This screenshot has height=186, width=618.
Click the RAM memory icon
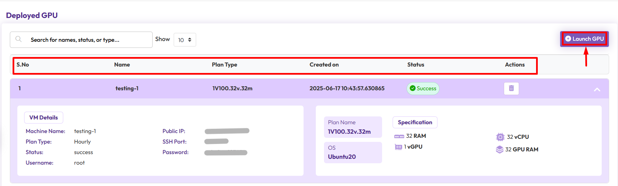pyautogui.click(x=399, y=136)
